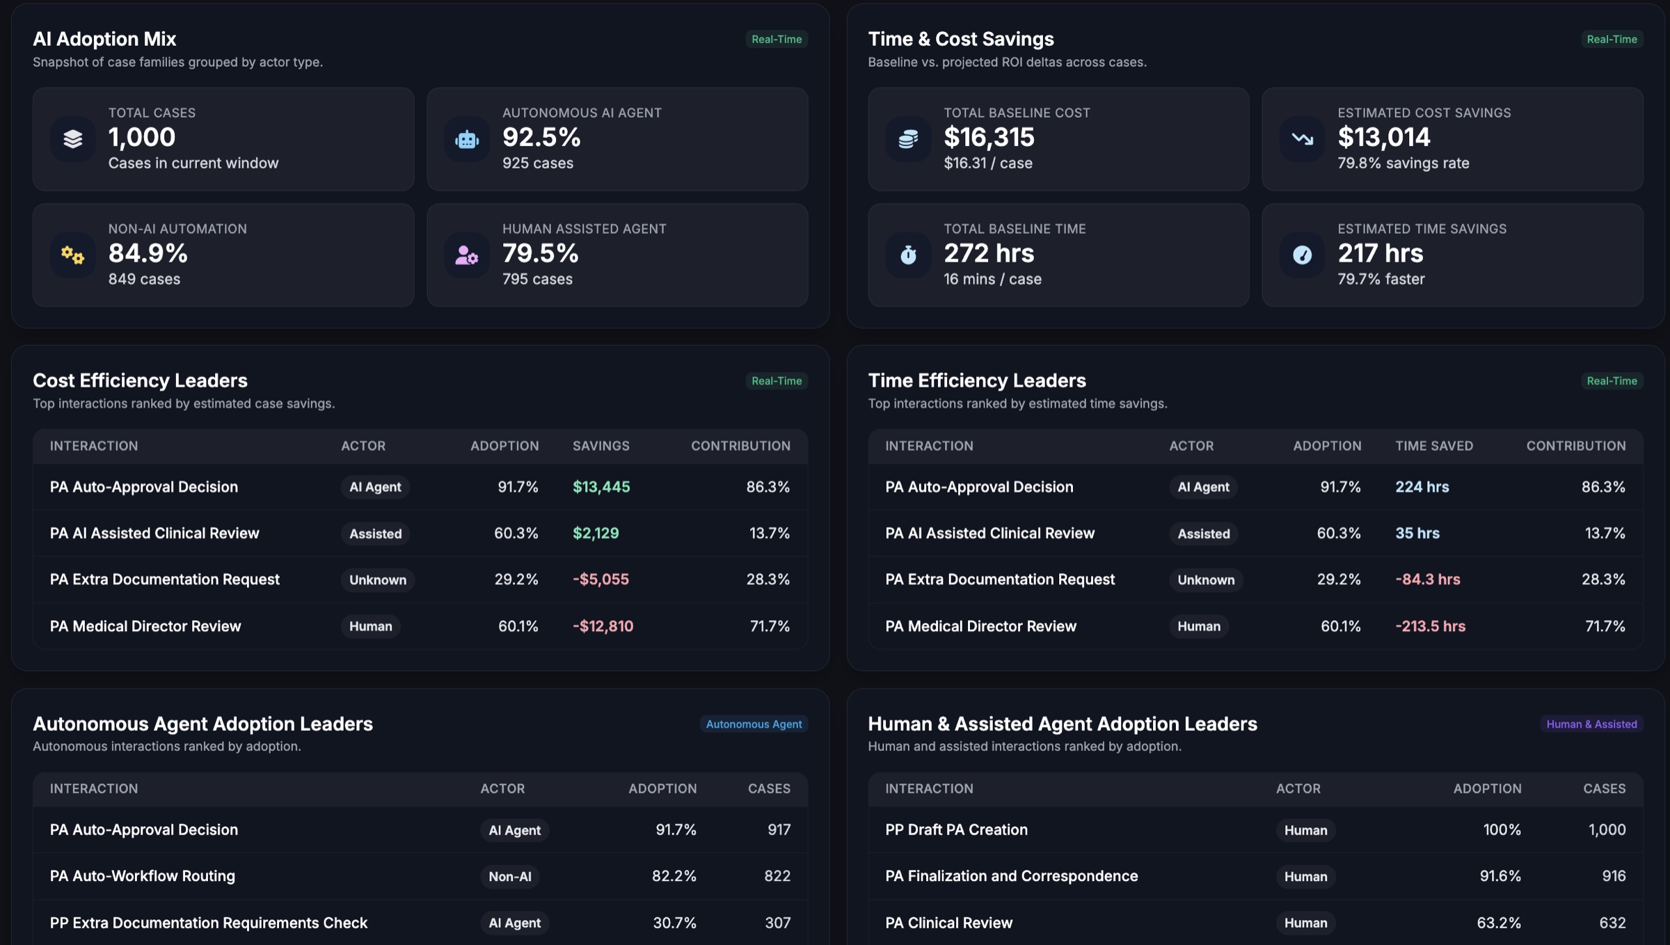Image resolution: width=1670 pixels, height=945 pixels.
Task: Click 916 cases for PA Finalization and Correspondence
Action: (1614, 876)
